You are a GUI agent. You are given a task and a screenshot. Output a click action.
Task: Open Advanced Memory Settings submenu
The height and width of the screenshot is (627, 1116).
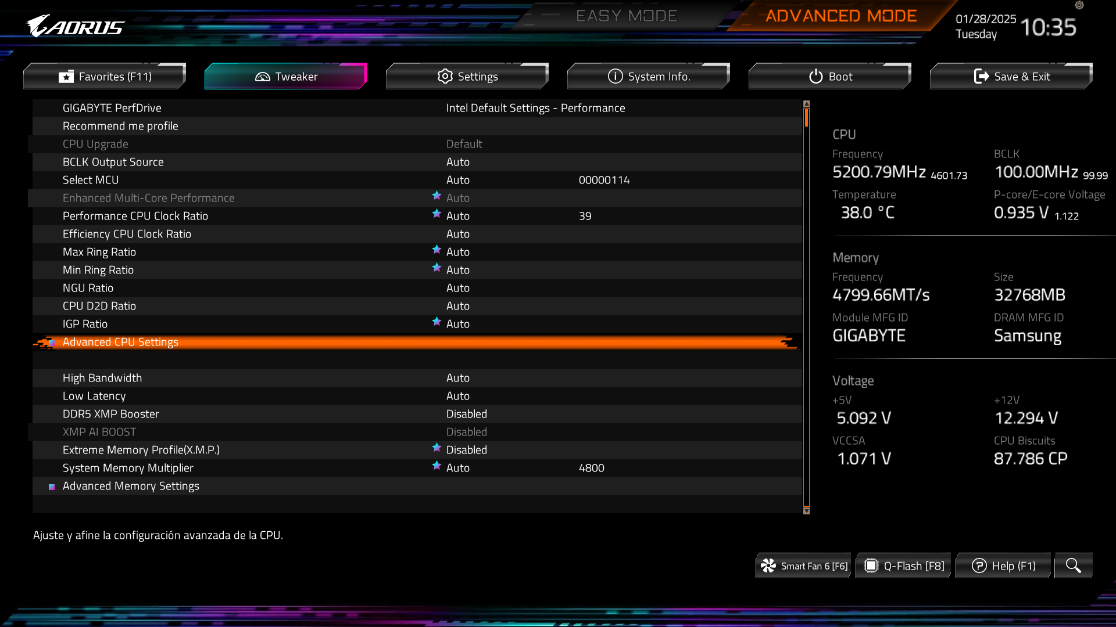click(x=417, y=486)
